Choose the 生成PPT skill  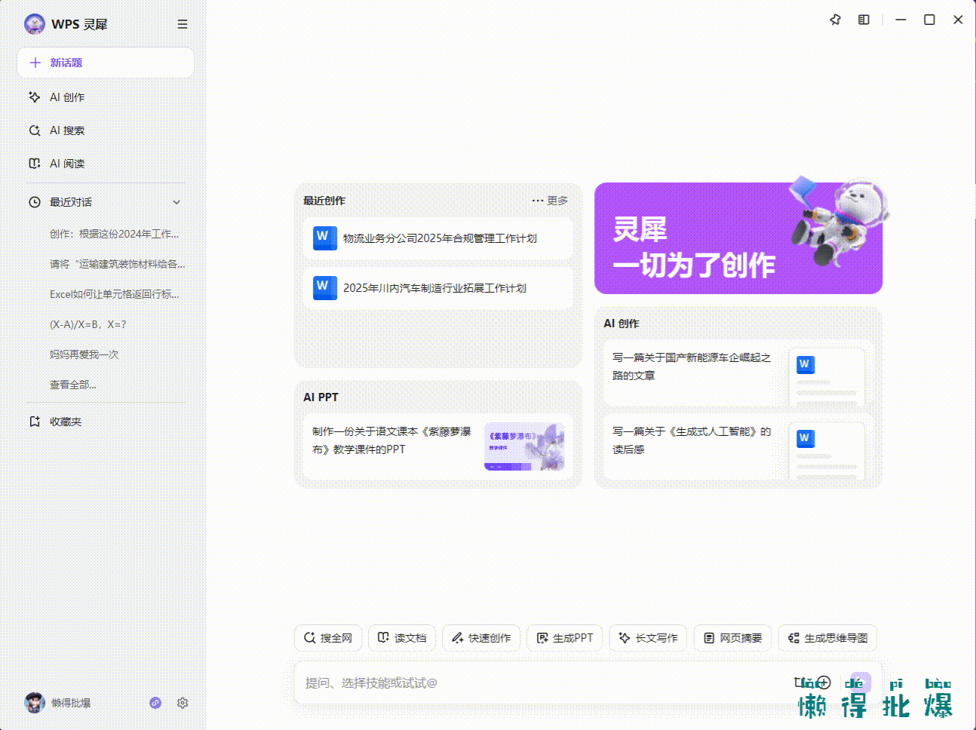point(564,638)
